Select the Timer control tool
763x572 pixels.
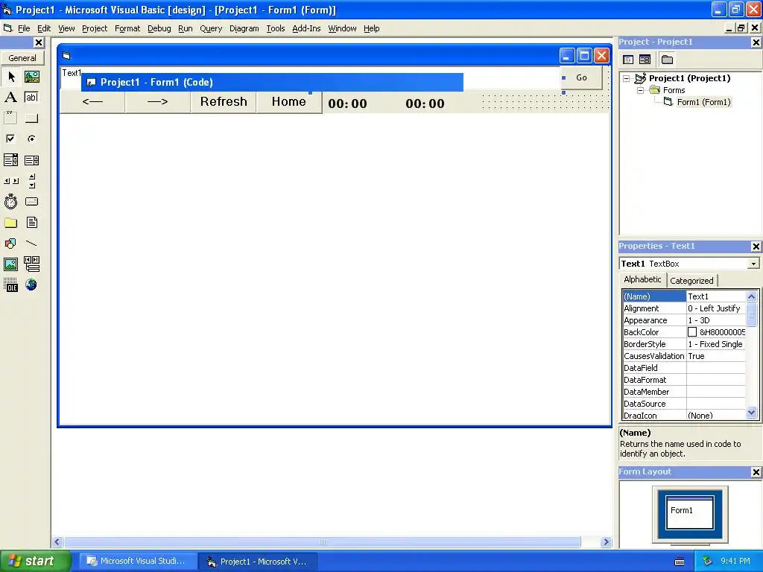click(10, 201)
